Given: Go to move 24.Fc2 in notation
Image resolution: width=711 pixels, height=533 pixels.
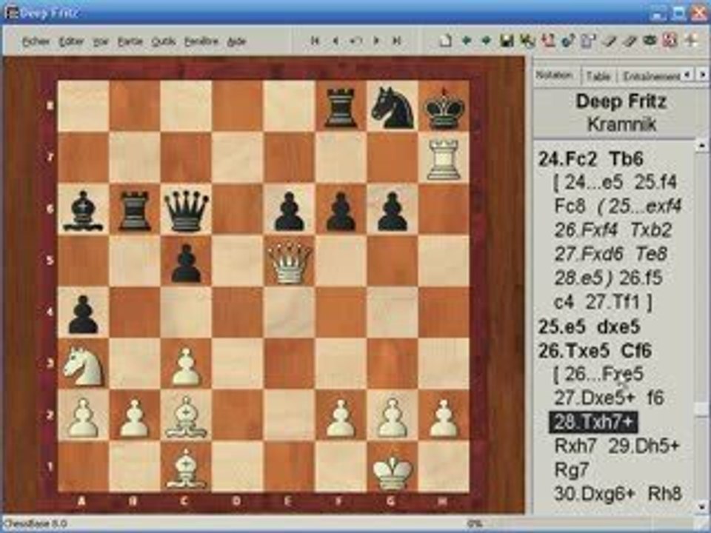Looking at the screenshot, I should pyautogui.click(x=568, y=158).
